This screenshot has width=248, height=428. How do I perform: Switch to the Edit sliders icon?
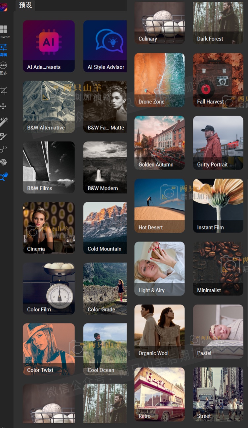(4, 47)
